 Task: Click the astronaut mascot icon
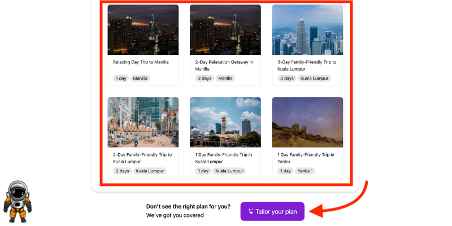tap(17, 202)
